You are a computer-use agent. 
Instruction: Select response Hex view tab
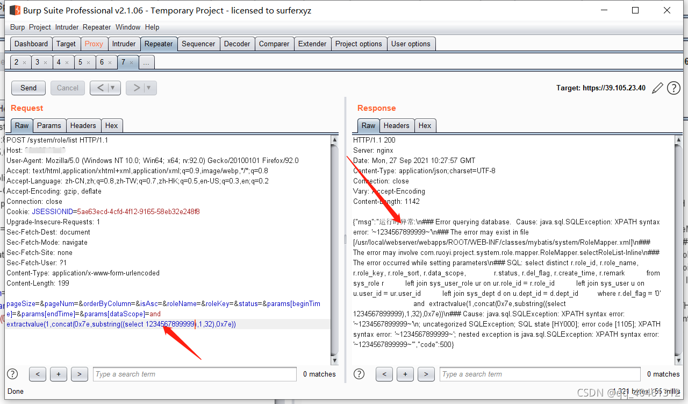(x=425, y=125)
